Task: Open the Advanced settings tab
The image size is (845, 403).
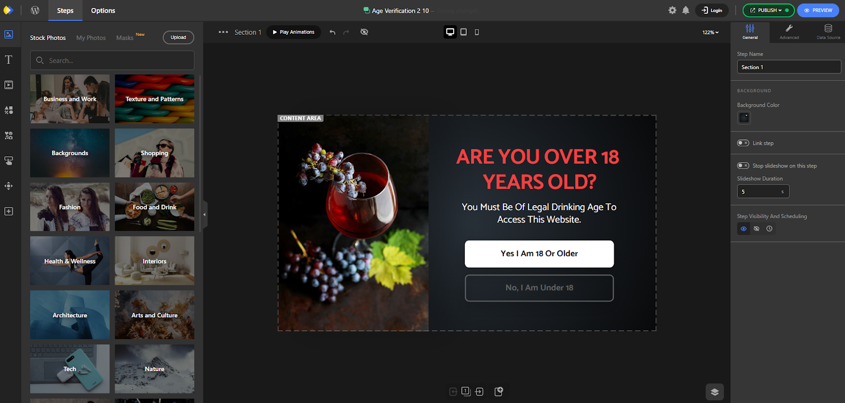Action: pos(789,32)
